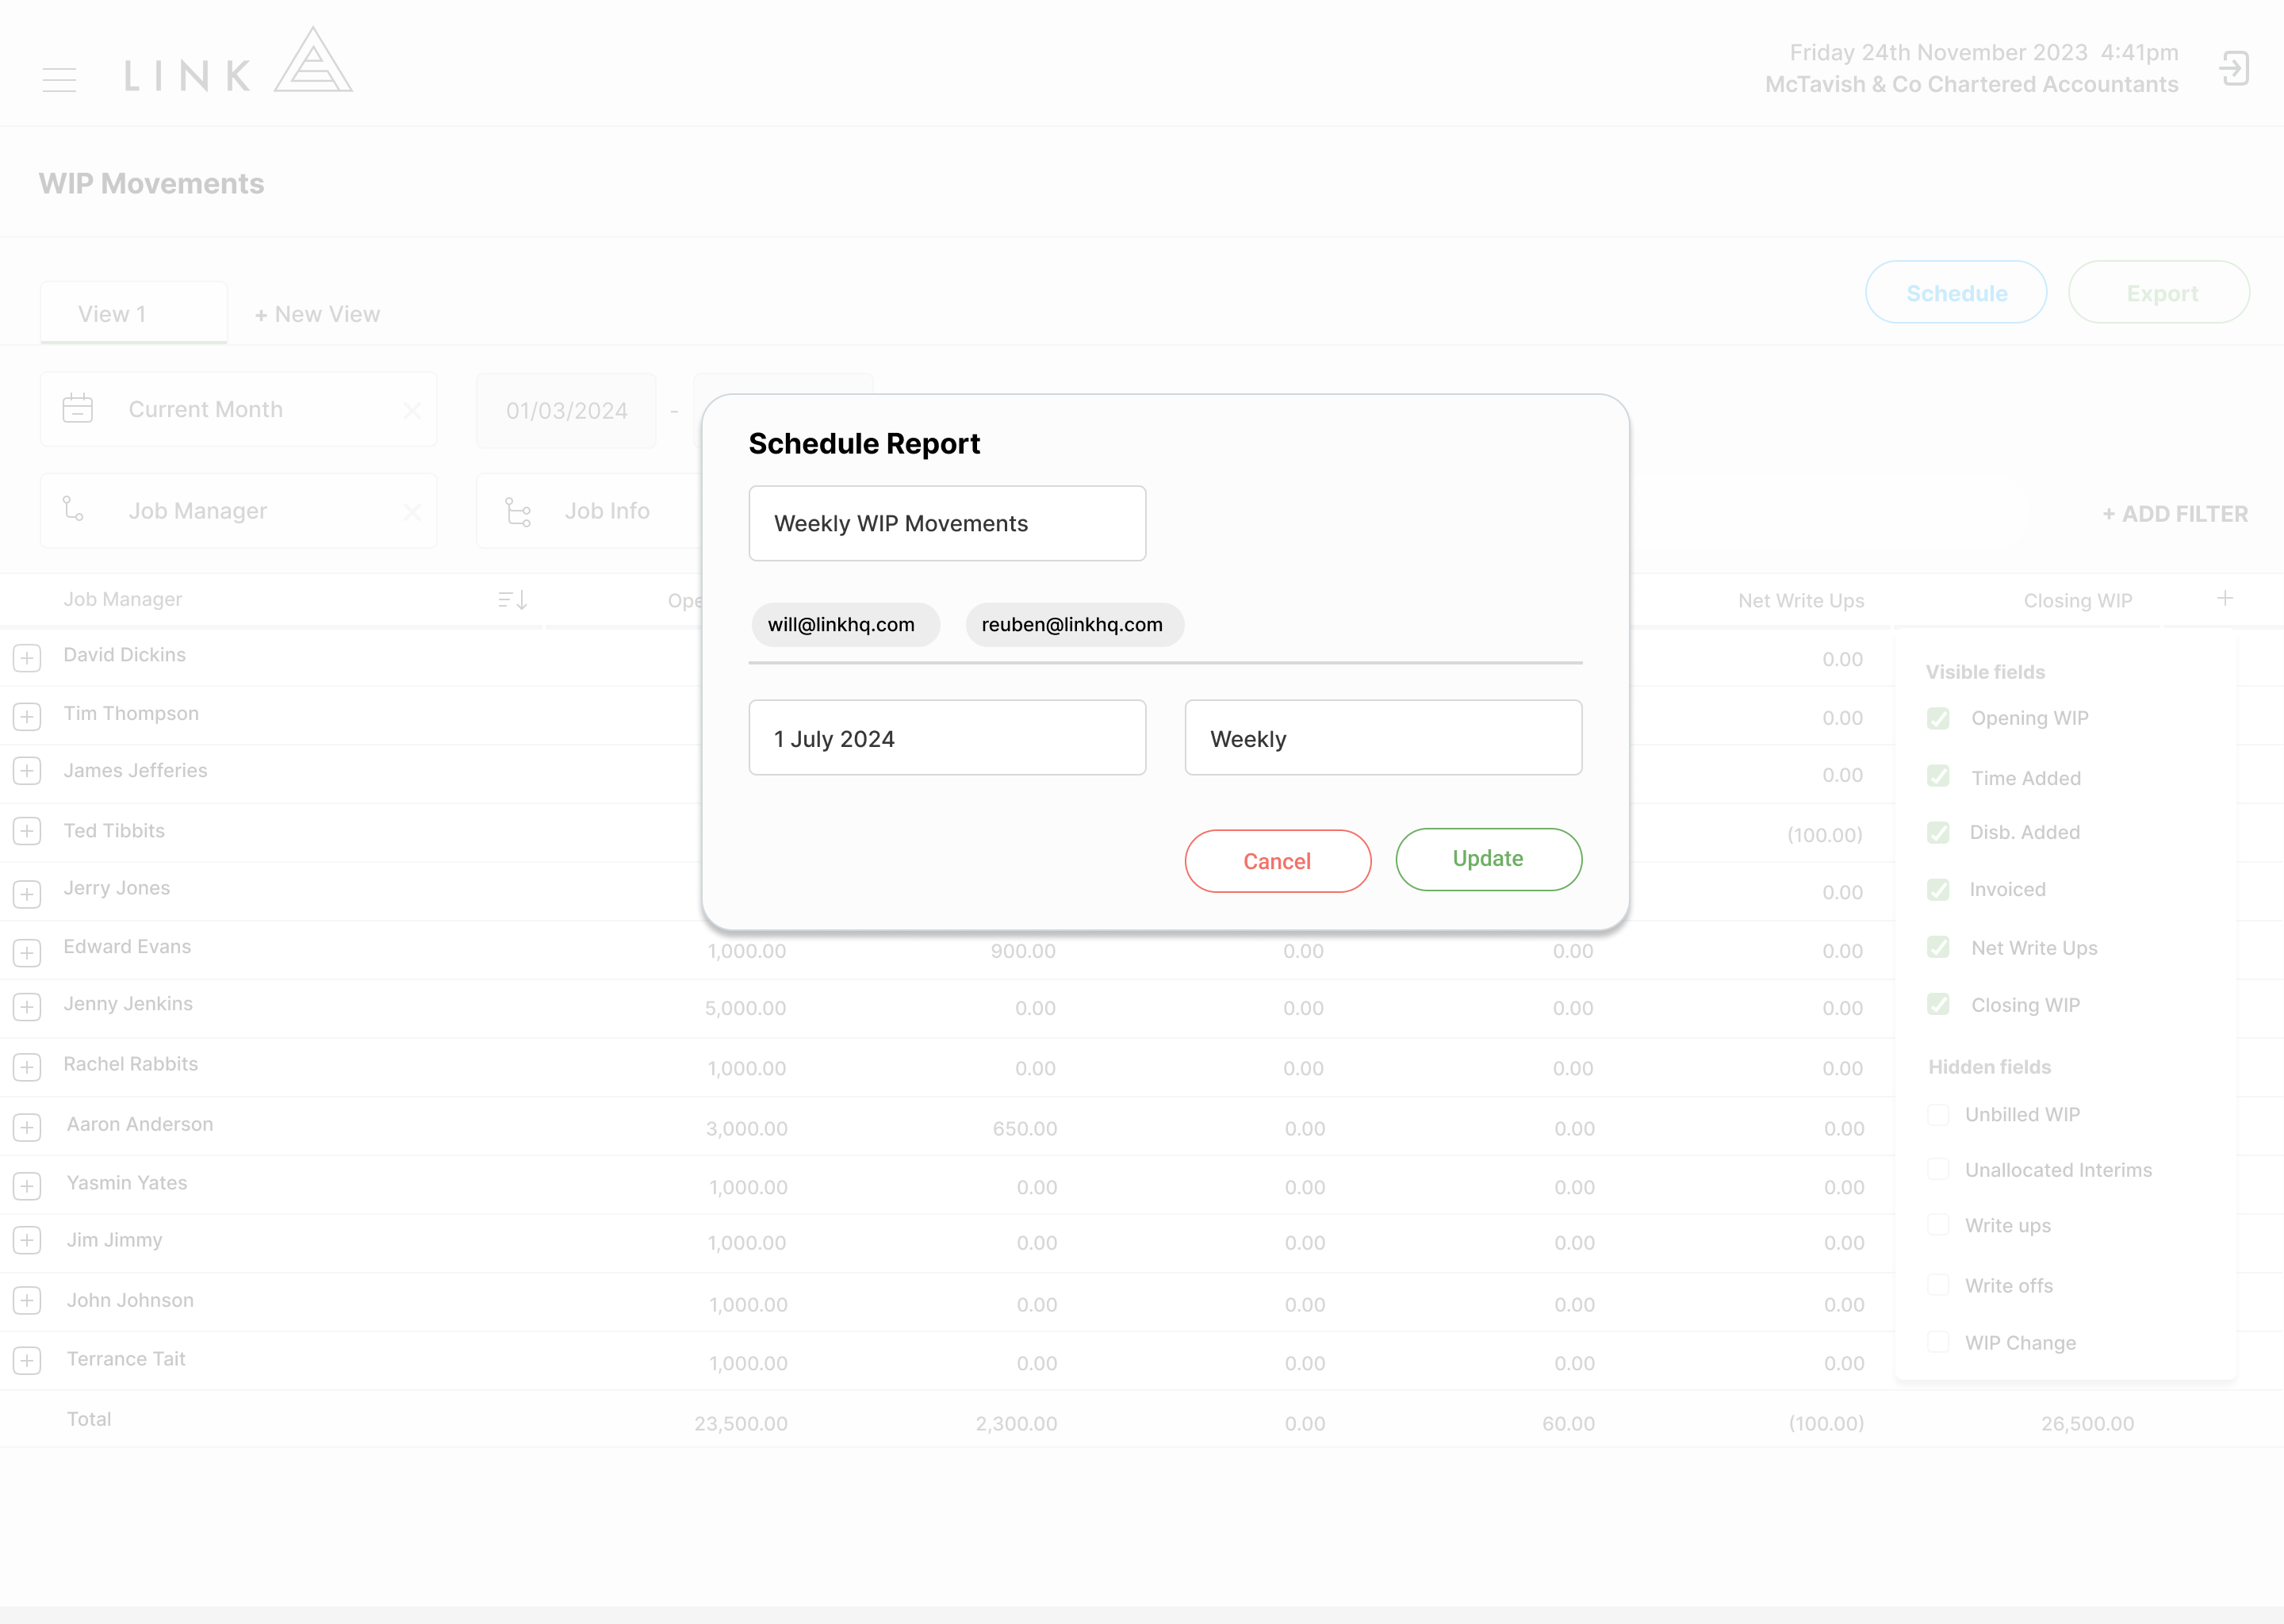
Task: Click the Aaron Anderson 650.00 value
Action: point(1025,1128)
